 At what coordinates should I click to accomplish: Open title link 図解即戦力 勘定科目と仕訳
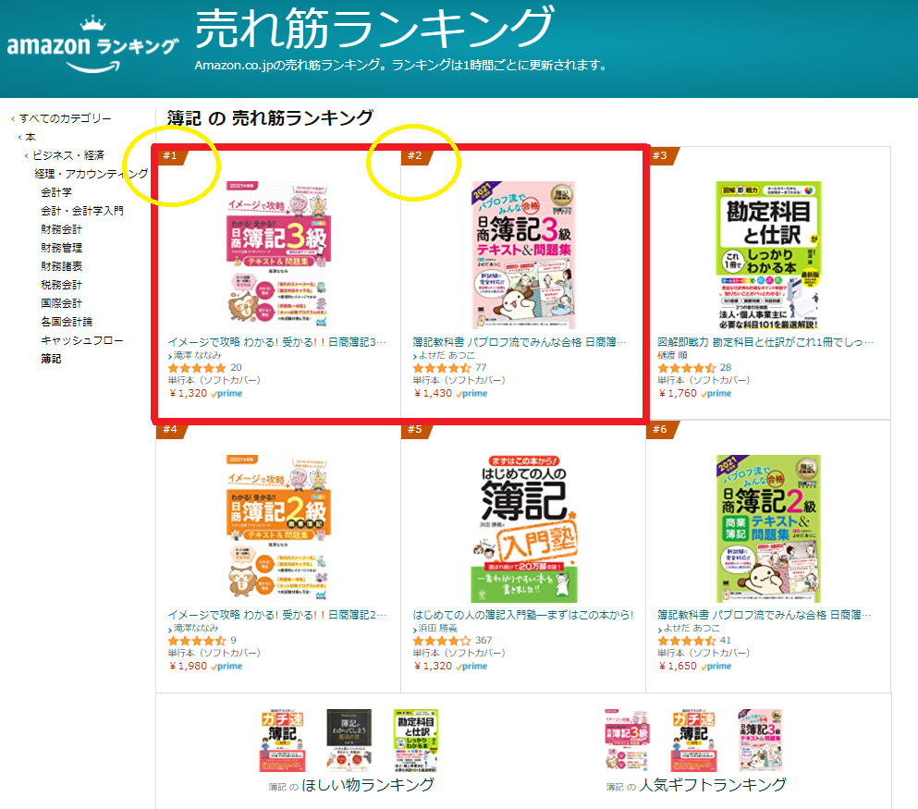coord(765,342)
